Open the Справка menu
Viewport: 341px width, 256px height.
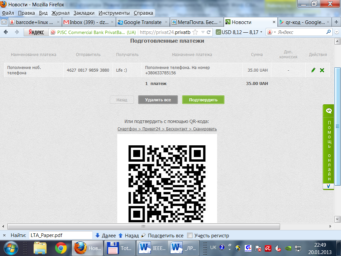143,13
